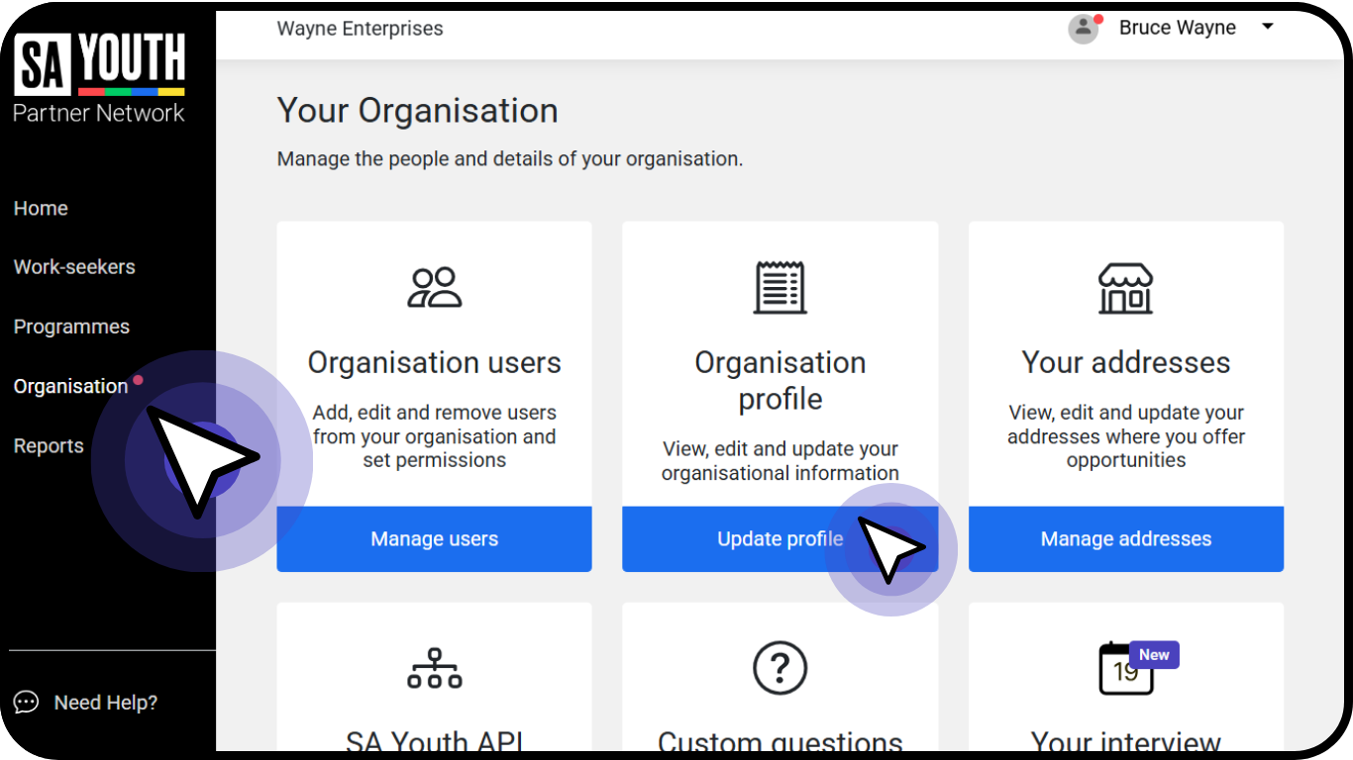Open the Home menu item
1353x760 pixels.
click(x=41, y=208)
